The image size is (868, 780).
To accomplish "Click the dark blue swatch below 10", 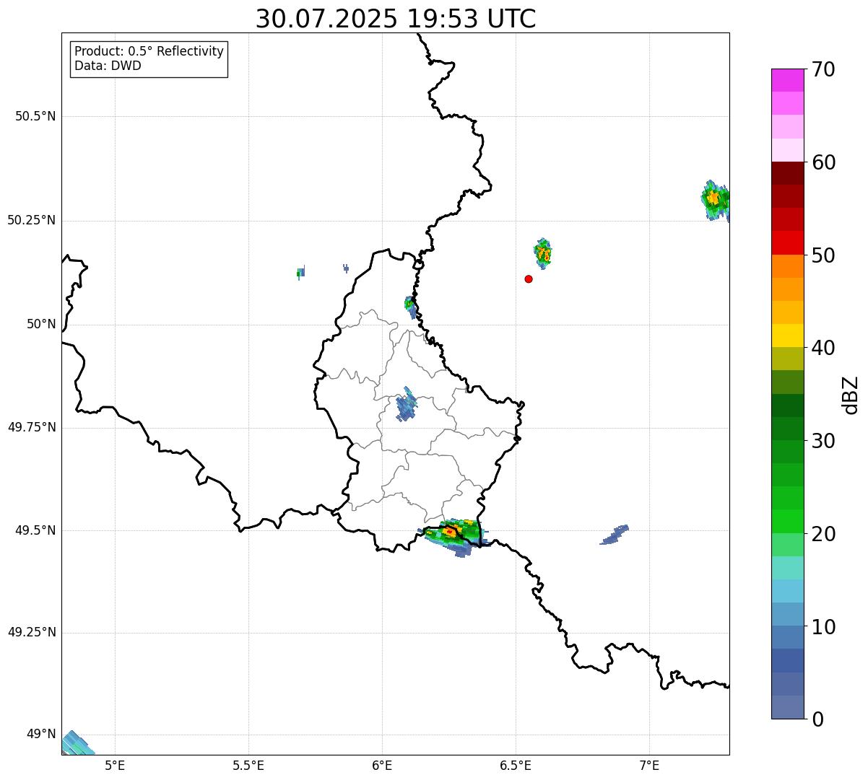I will (787, 661).
